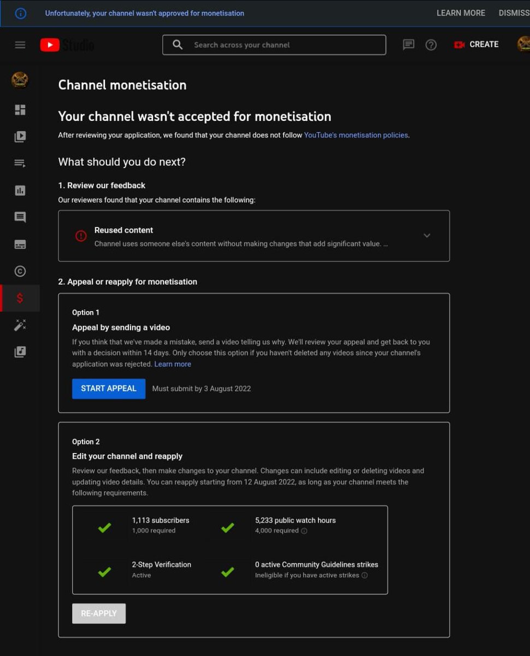Click the Community Guidelines strikes checkmark
Image resolution: width=530 pixels, height=656 pixels.
pyautogui.click(x=228, y=572)
